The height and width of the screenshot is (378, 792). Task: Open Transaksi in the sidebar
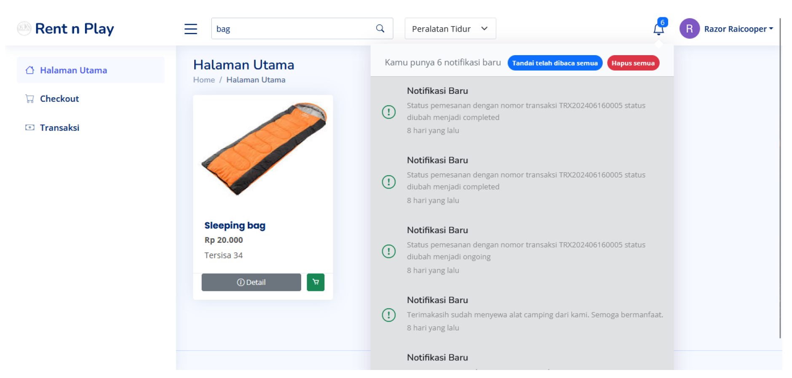tap(59, 128)
